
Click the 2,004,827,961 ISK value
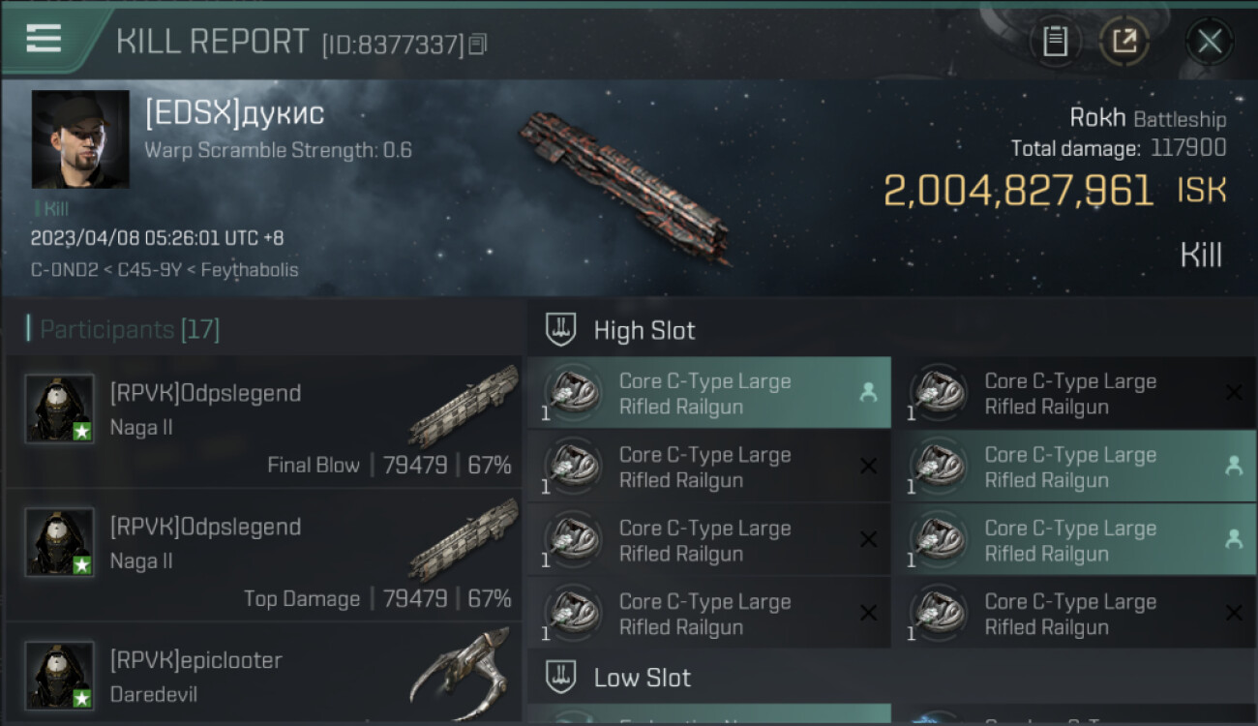click(1018, 191)
